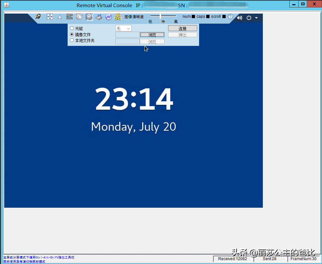Click the yellow keyboard combo keys icon
Image resolution: width=322 pixels, height=264 pixels.
point(118,17)
